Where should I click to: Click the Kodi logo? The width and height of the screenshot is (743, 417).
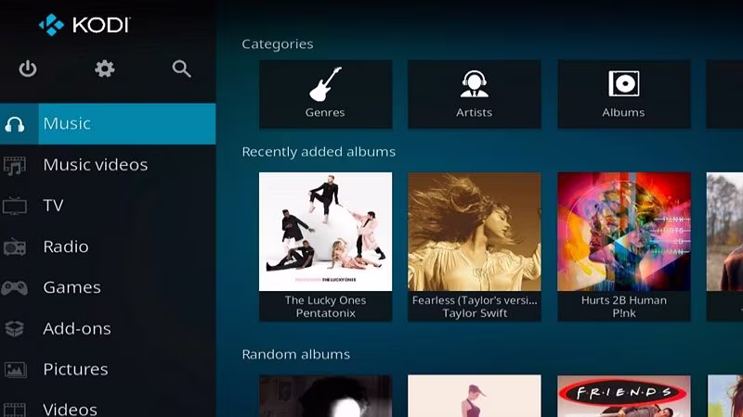[x=85, y=25]
